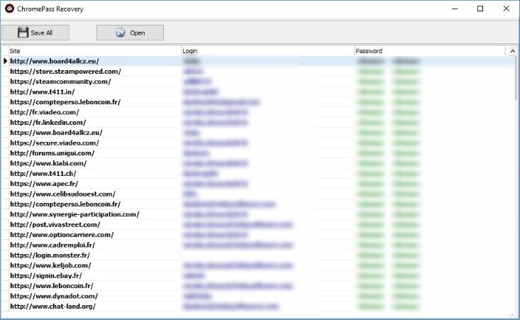520x320 pixels.
Task: Select the http://fr.viadeo.com/ row
Action: (259, 112)
